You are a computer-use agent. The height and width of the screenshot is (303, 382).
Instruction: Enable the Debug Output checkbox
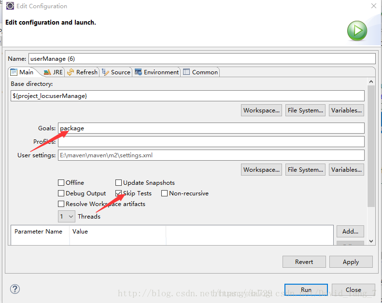(x=61, y=193)
